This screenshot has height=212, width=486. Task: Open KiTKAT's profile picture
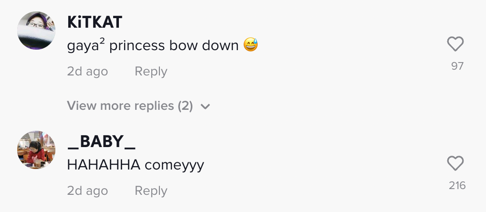coord(37,31)
